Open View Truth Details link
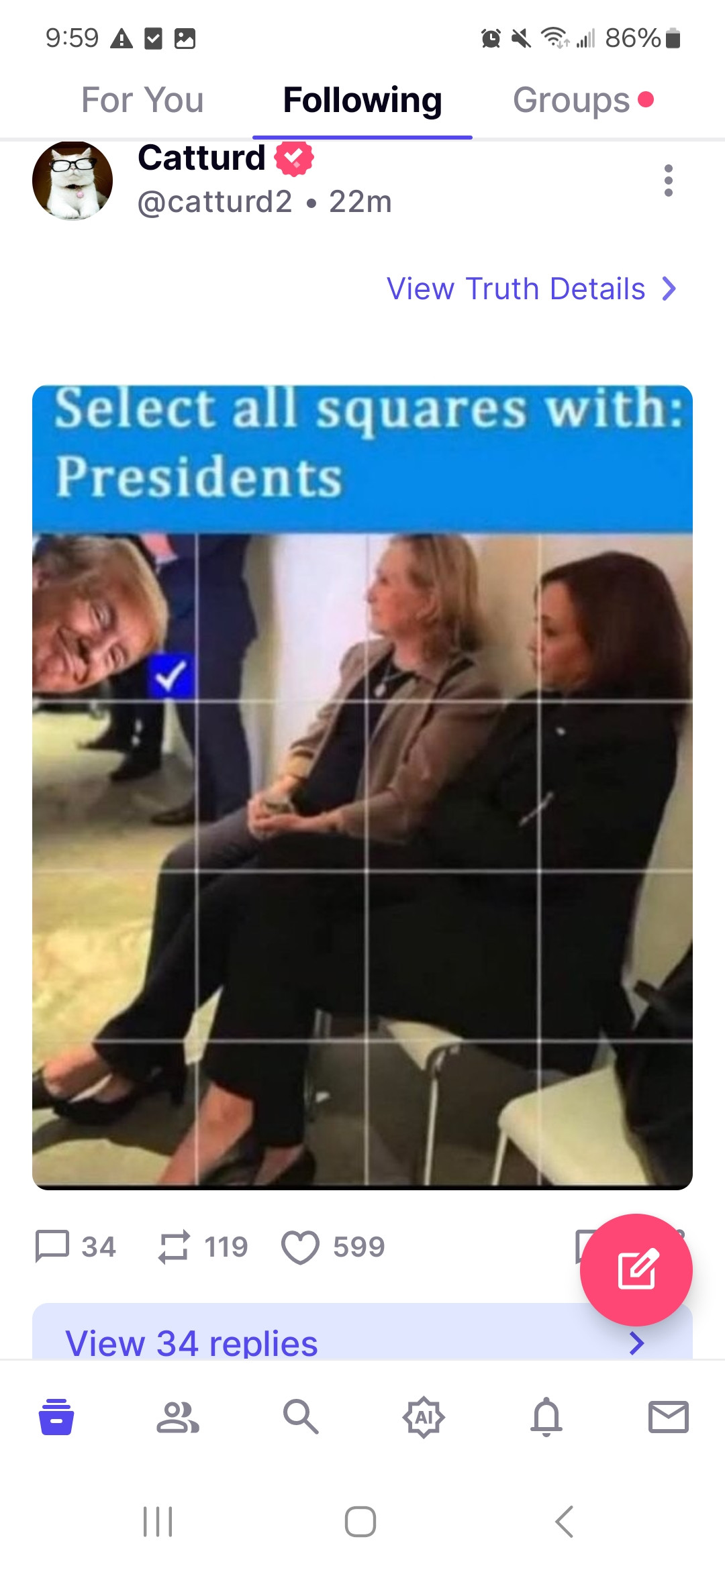This screenshot has width=725, height=1570. point(516,289)
